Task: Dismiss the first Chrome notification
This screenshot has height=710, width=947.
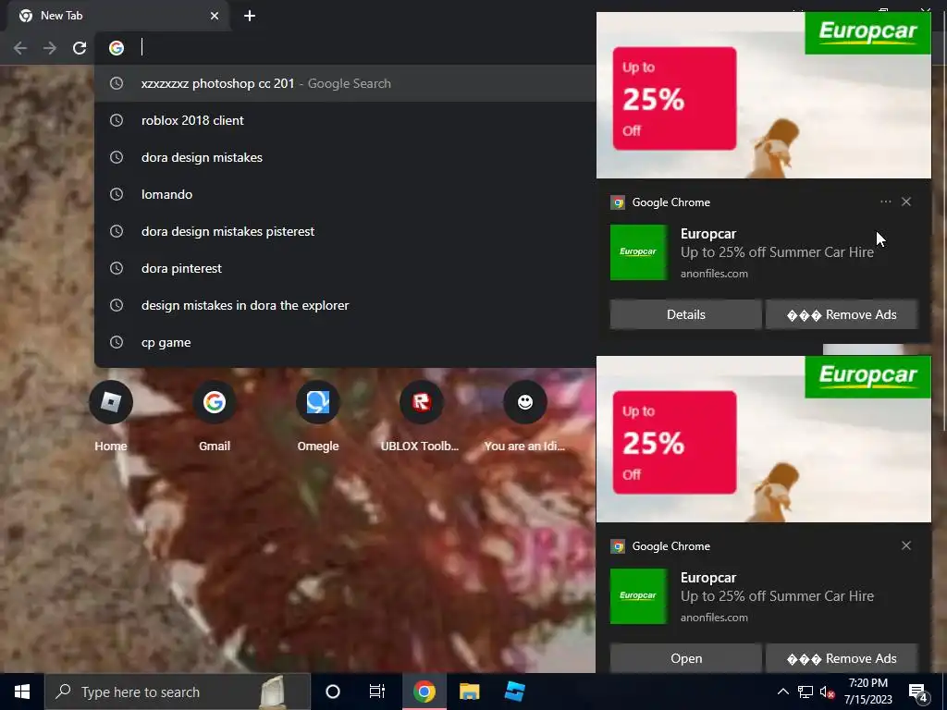Action: (x=906, y=202)
